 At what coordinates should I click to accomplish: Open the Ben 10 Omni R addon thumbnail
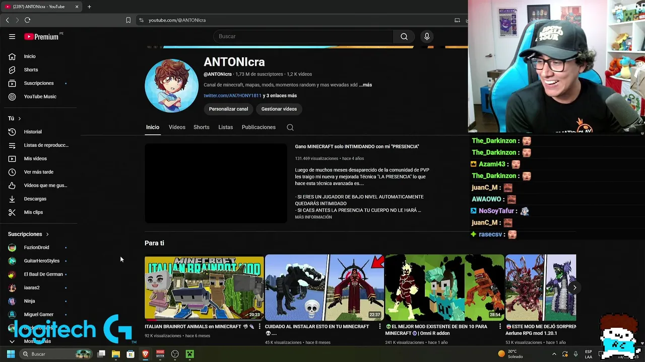[x=444, y=288]
